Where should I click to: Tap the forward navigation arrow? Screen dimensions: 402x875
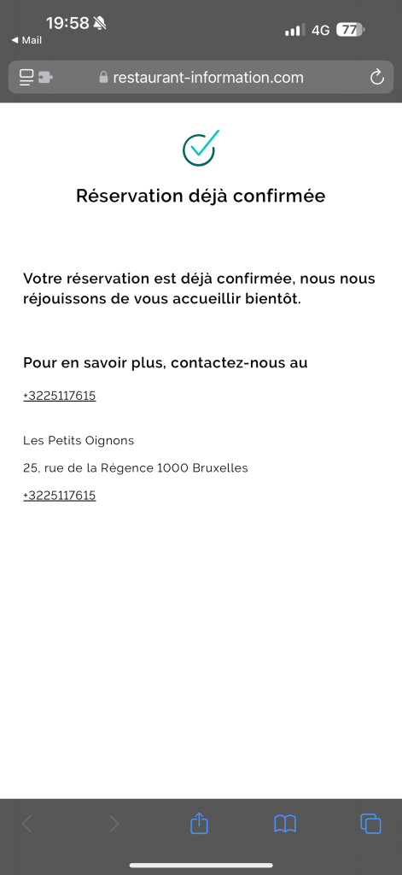[x=114, y=824]
